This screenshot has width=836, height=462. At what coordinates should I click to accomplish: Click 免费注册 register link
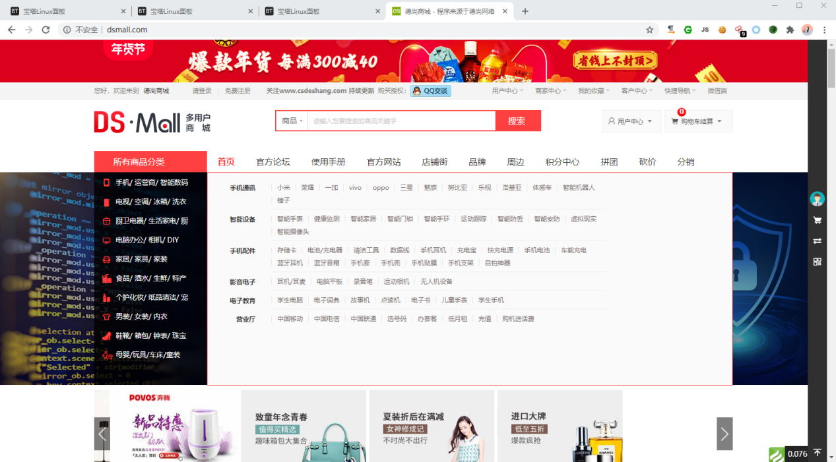(x=238, y=91)
